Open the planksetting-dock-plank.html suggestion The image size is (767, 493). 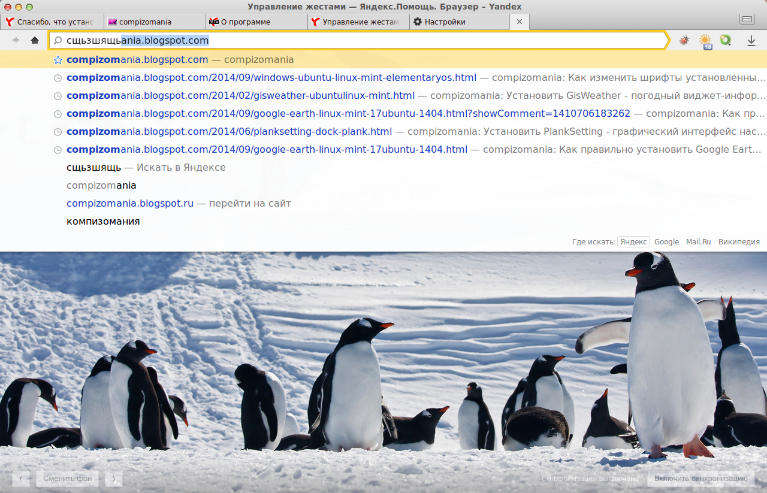click(x=383, y=132)
